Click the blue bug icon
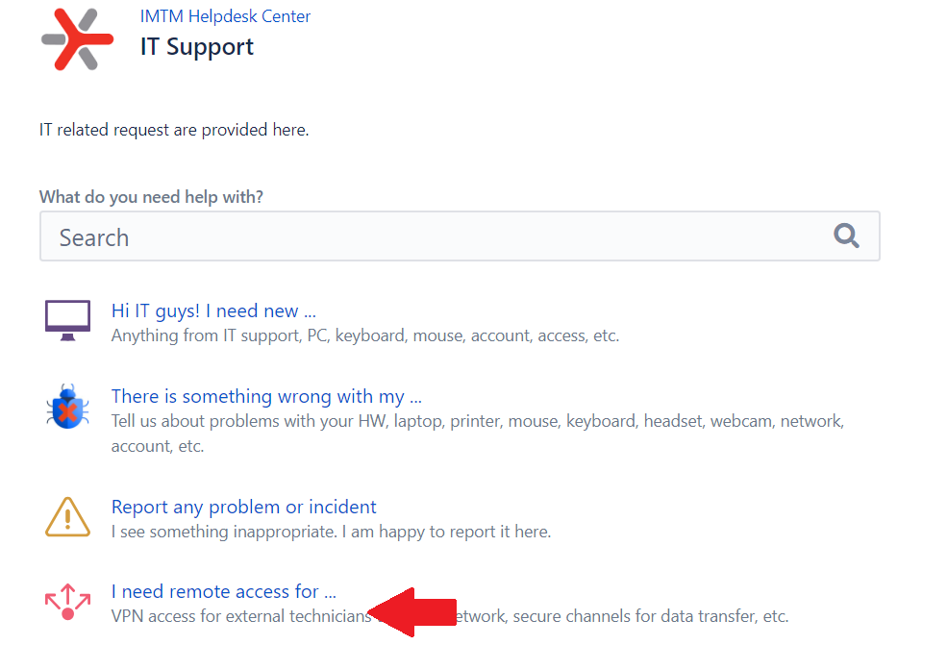 coord(67,407)
